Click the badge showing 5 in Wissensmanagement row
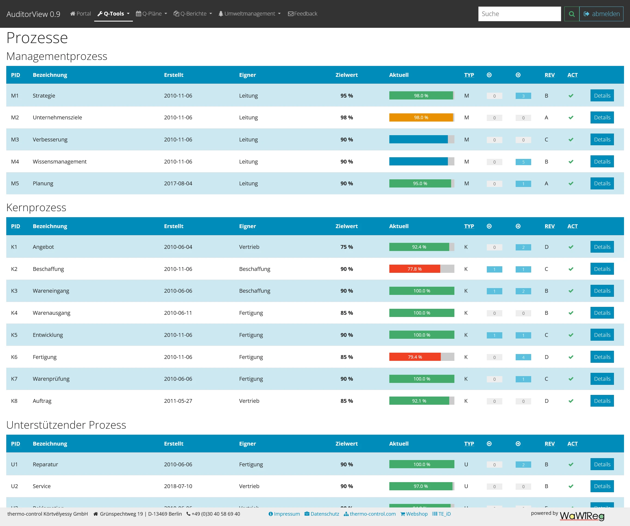The image size is (630, 526). coord(523,162)
